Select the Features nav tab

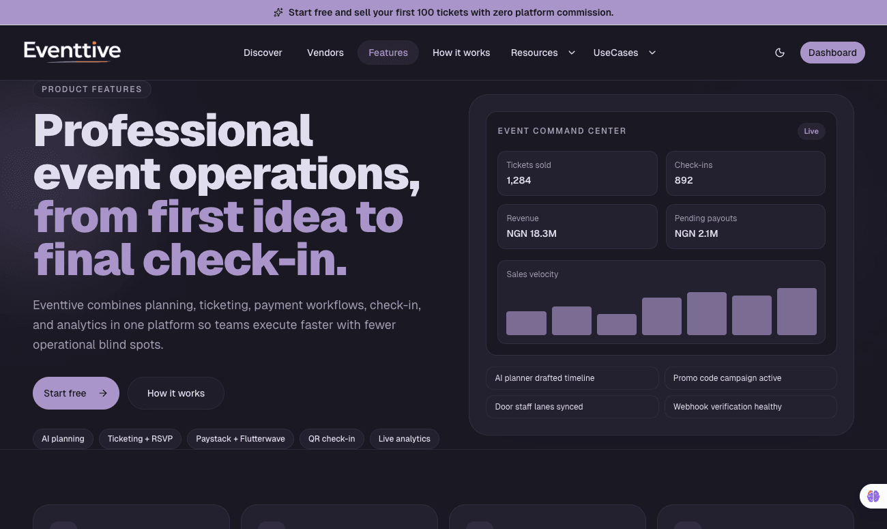(x=388, y=53)
